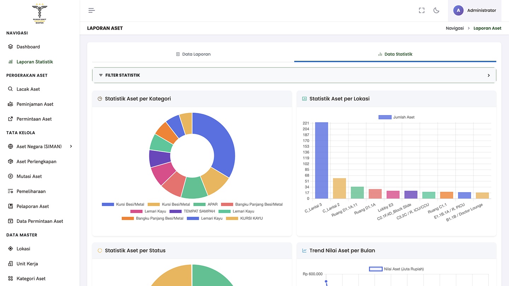
Task: Open the Administrator account menu
Action: [x=474, y=11]
